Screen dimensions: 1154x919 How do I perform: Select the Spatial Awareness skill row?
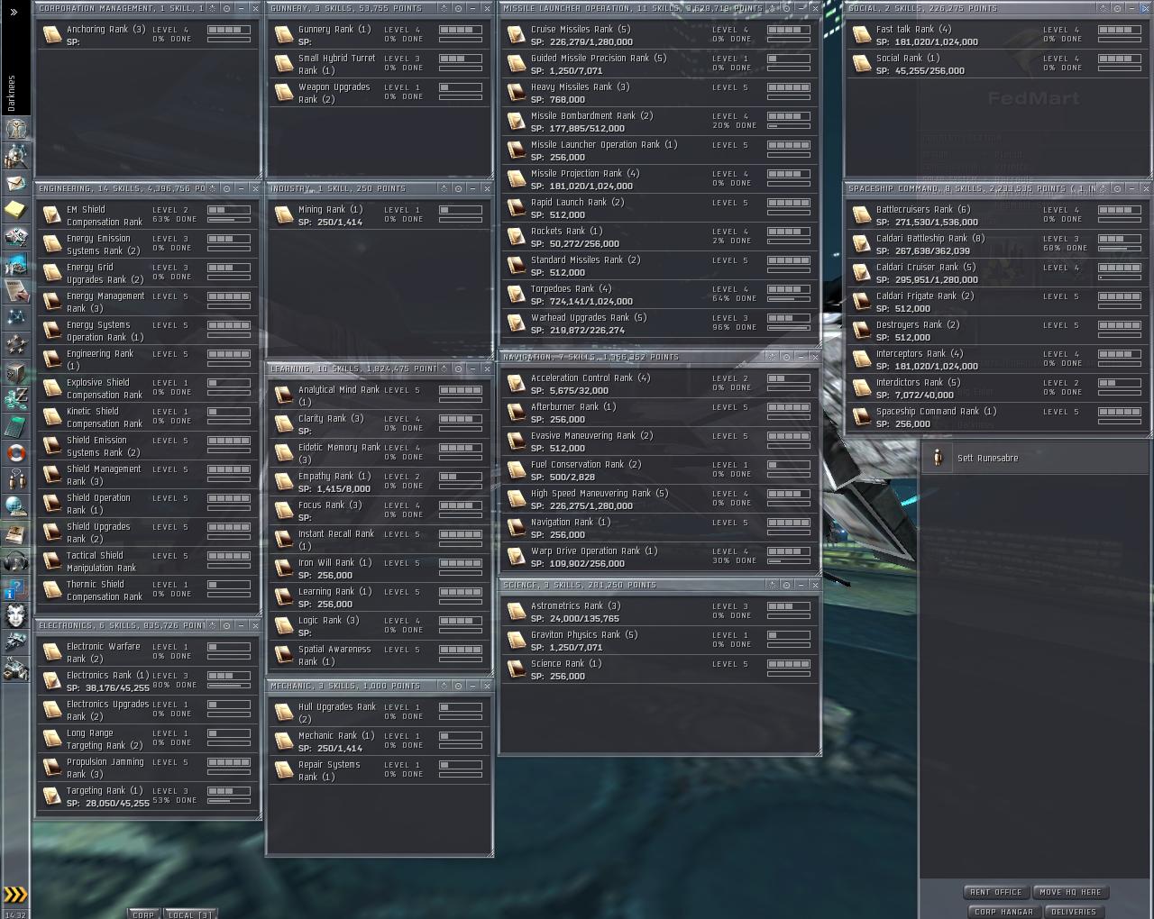tap(379, 655)
